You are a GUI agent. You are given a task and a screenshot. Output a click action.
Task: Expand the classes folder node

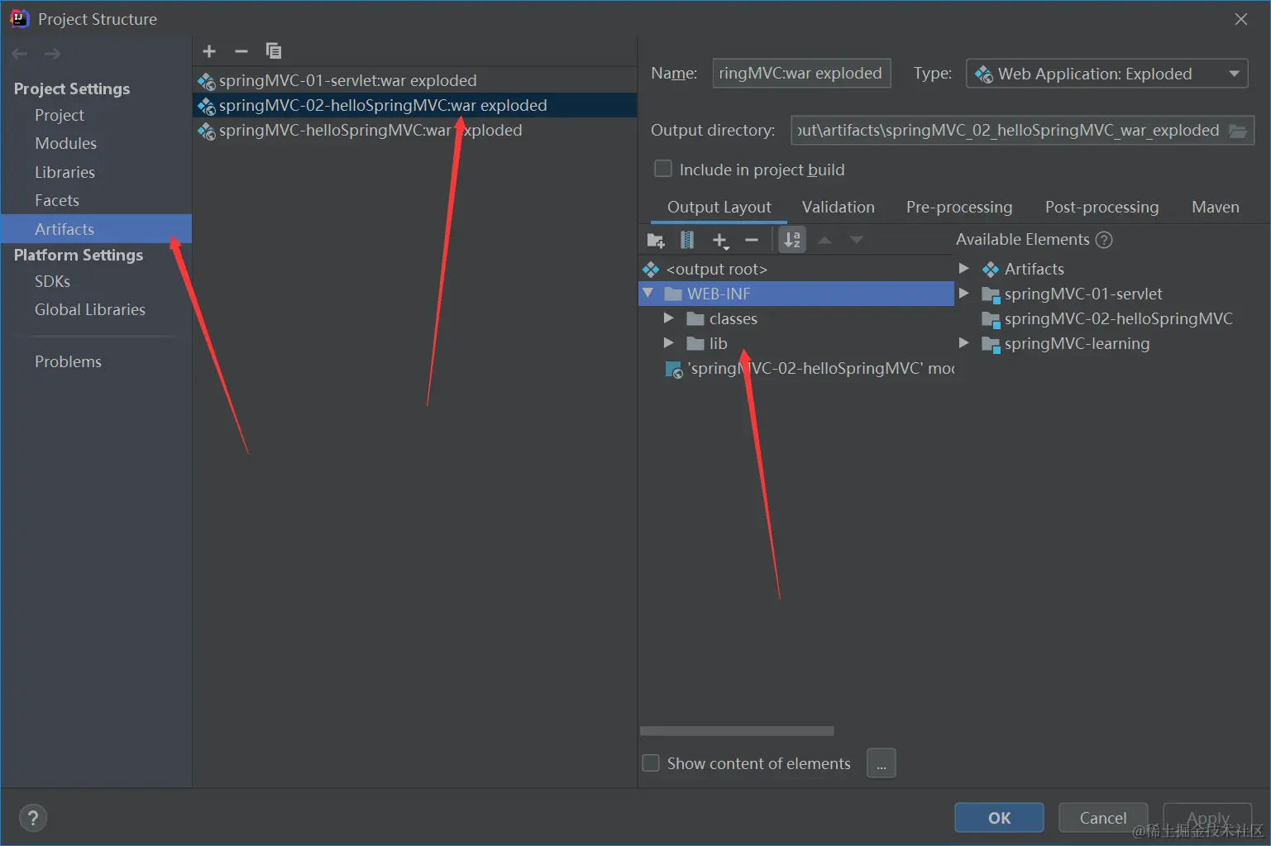[669, 318]
